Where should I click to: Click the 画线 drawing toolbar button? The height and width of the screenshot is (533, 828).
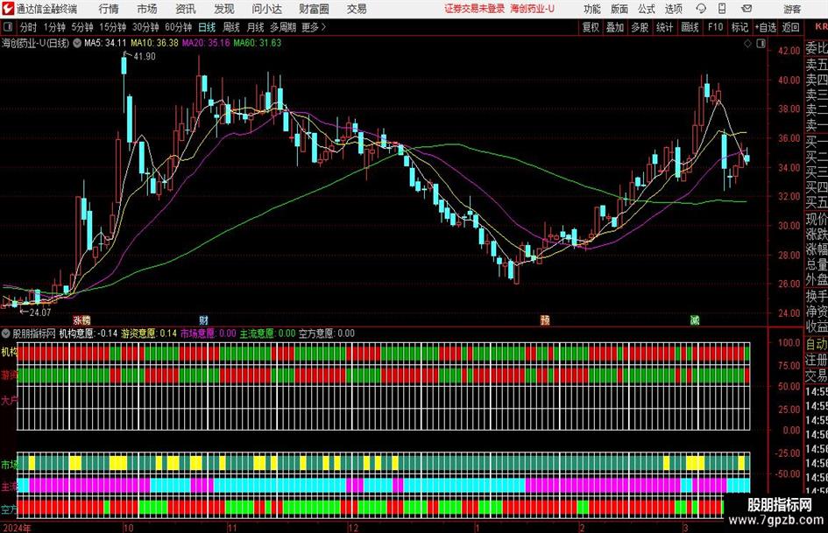point(690,27)
